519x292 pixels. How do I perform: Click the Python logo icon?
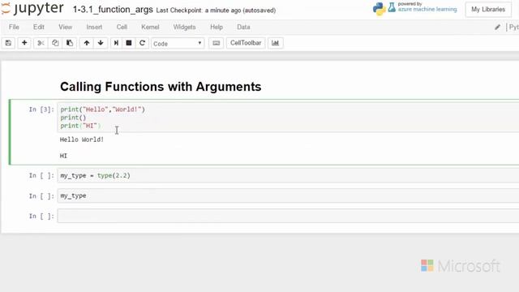[380, 9]
